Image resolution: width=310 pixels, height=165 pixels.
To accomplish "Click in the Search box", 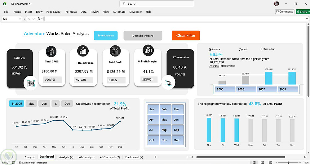I will pos(157,4).
